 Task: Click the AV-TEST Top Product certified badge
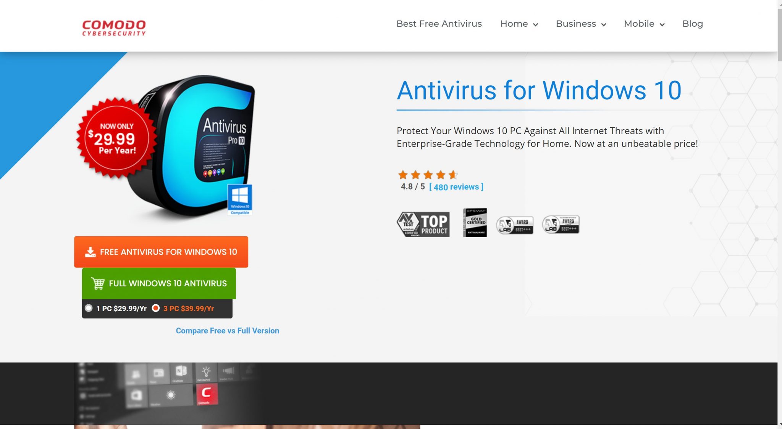[x=423, y=222]
